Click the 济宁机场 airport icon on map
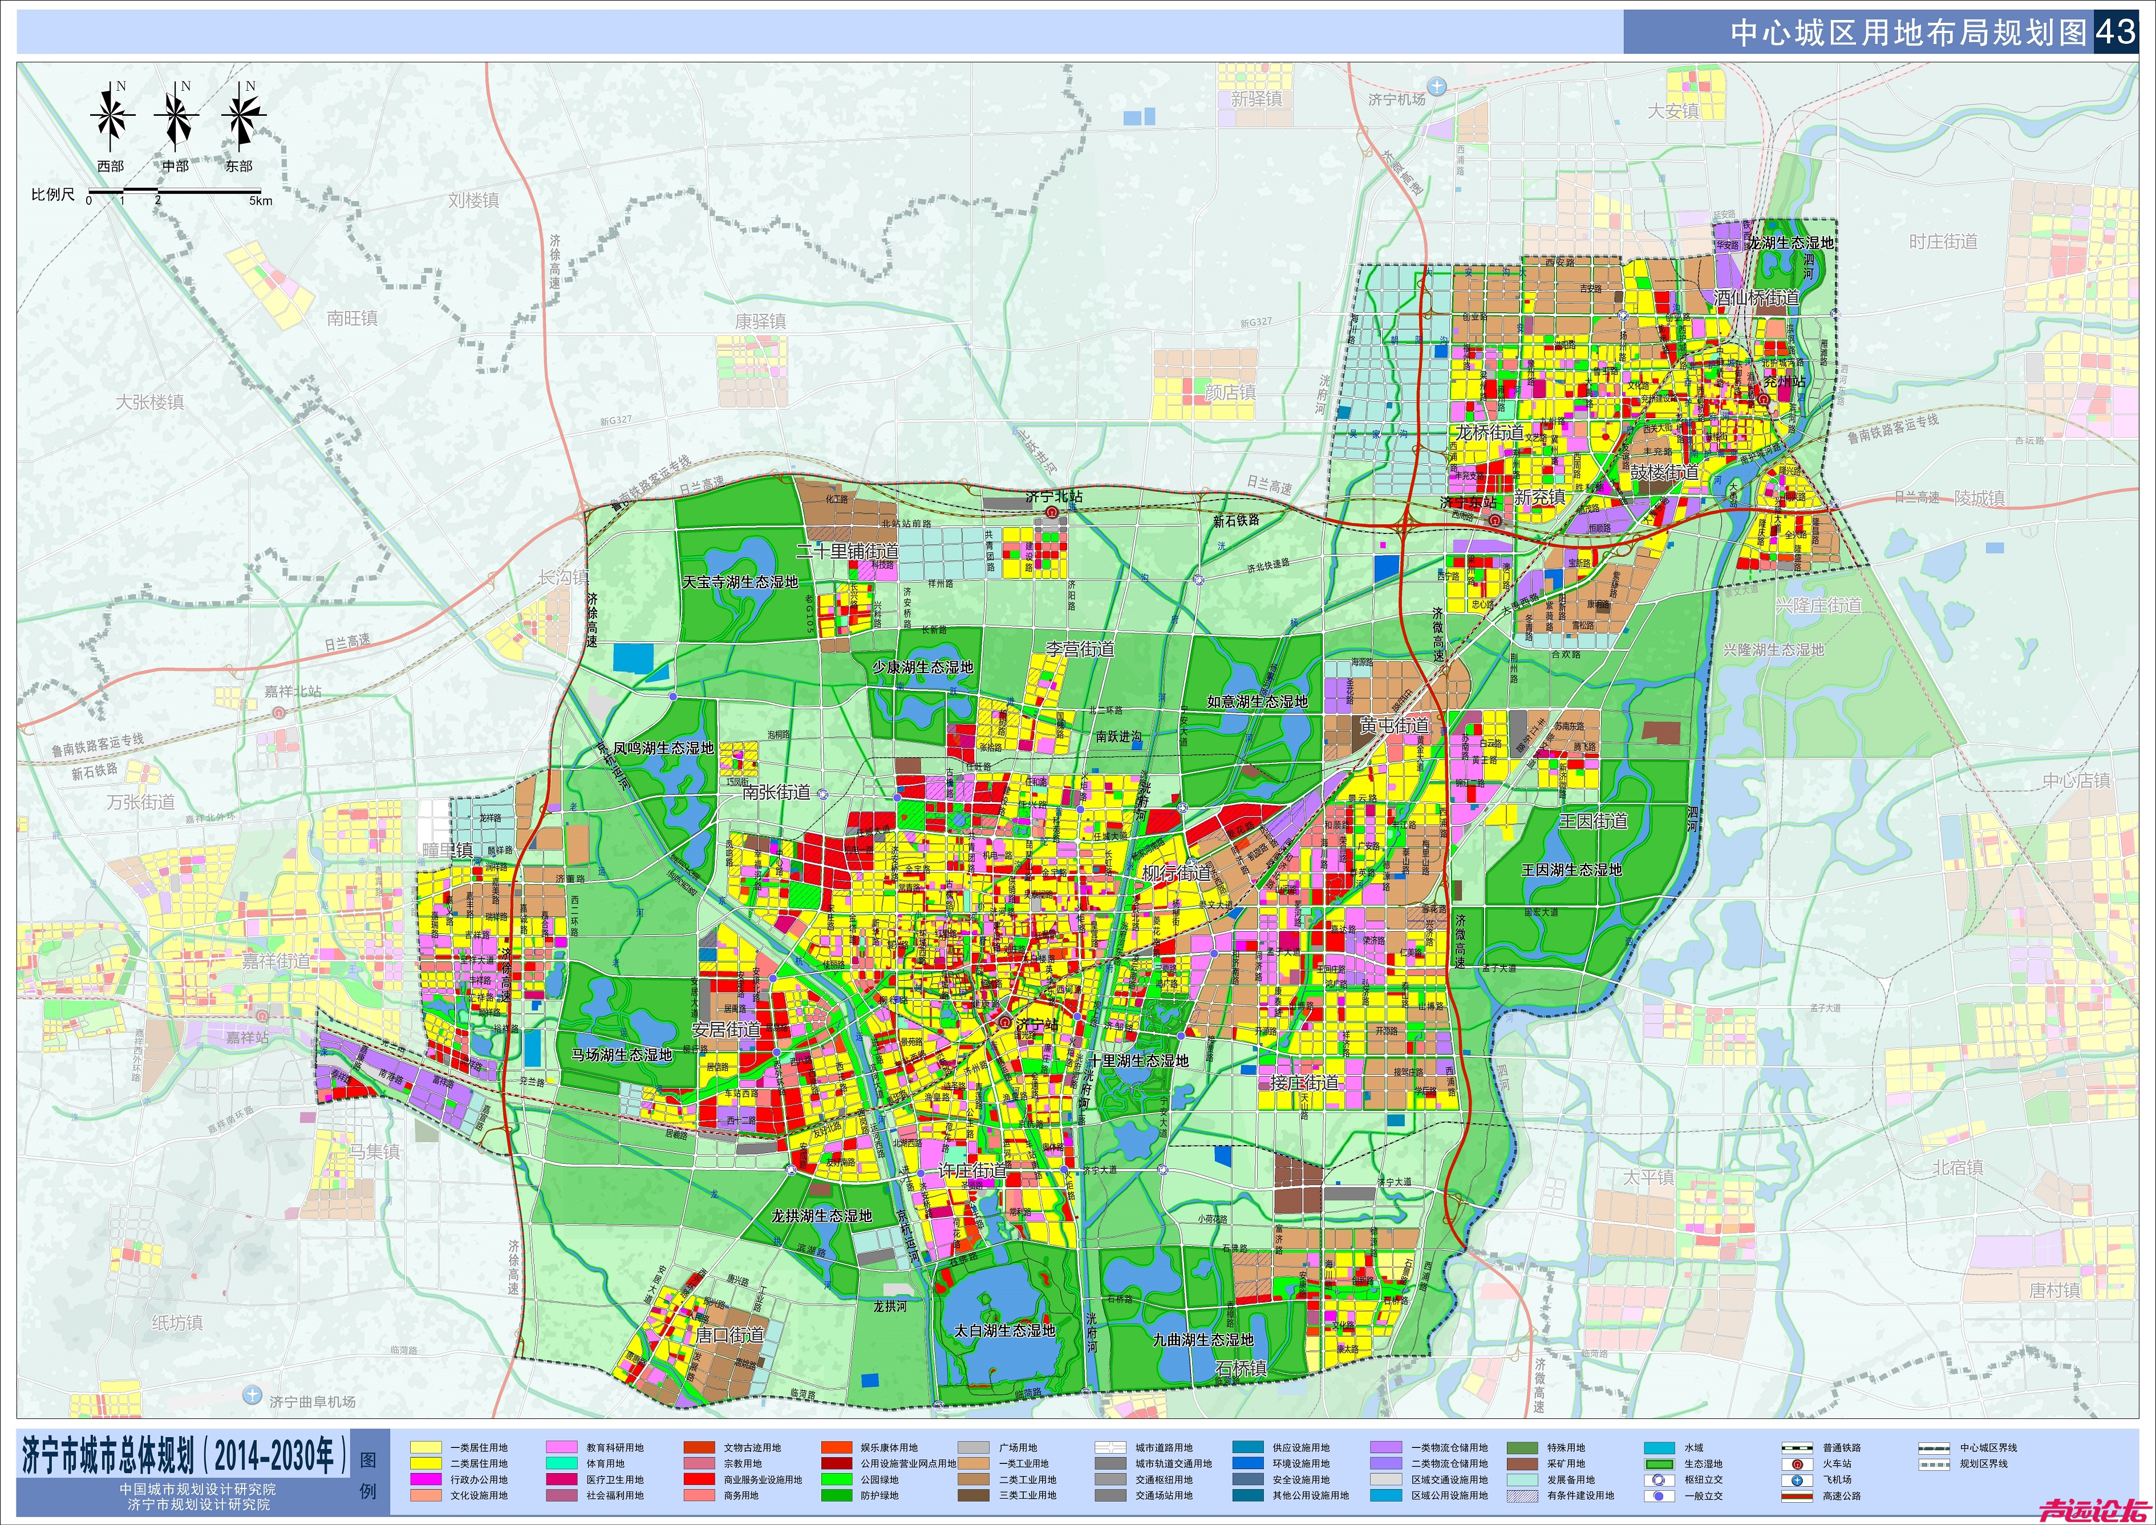The image size is (2156, 1525). coord(1437,86)
